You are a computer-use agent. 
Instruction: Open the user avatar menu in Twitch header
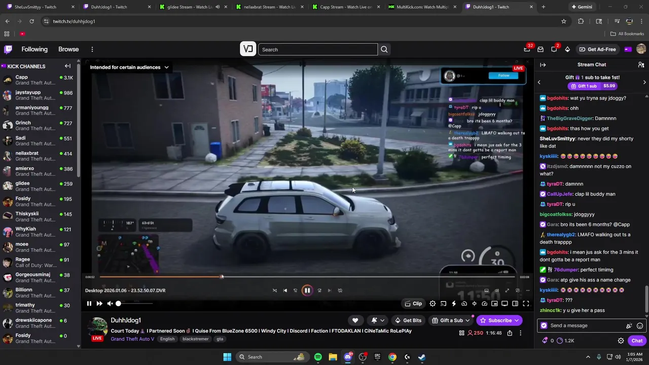click(641, 49)
